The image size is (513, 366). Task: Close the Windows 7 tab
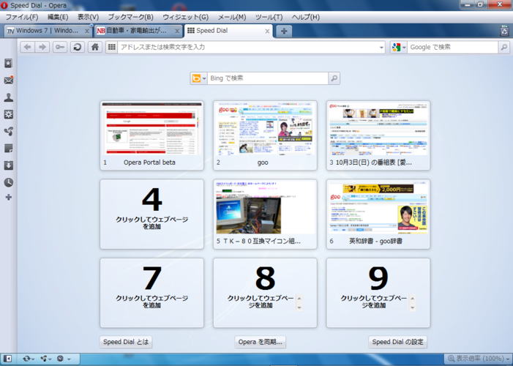[86, 31]
